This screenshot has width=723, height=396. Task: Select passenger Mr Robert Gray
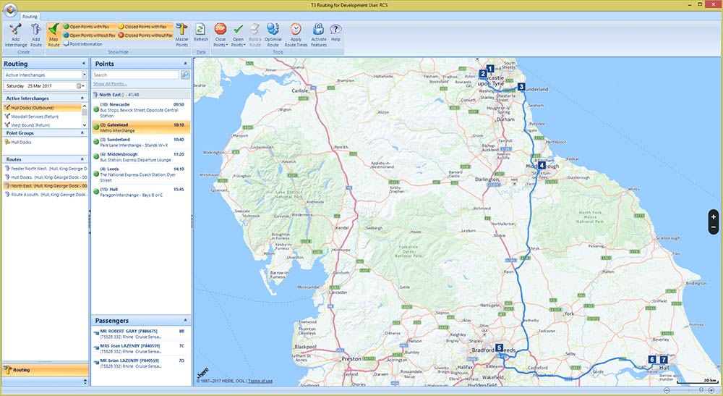tap(141, 334)
